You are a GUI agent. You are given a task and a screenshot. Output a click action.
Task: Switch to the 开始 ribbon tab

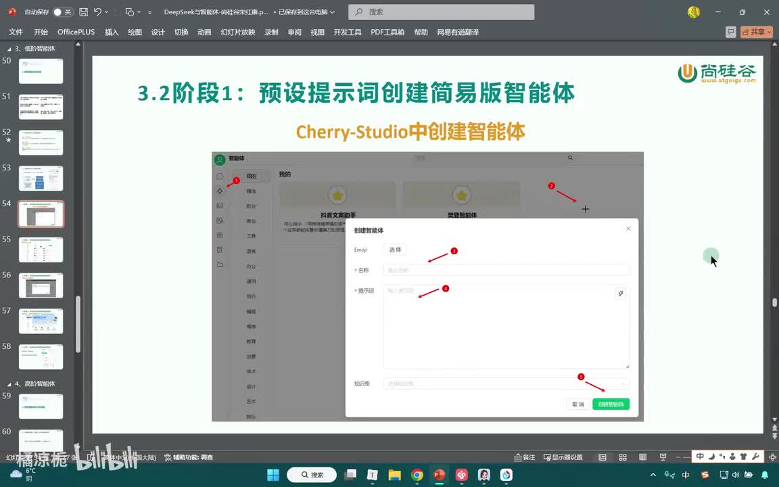click(x=41, y=32)
